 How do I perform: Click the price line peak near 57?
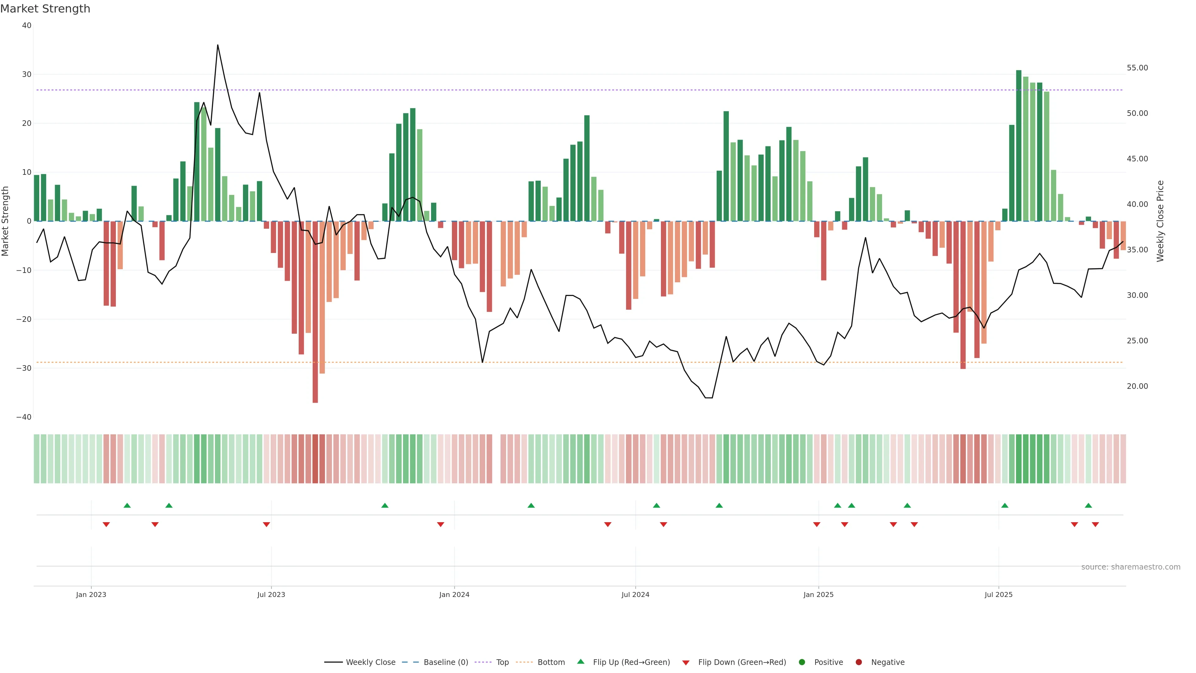click(218, 45)
